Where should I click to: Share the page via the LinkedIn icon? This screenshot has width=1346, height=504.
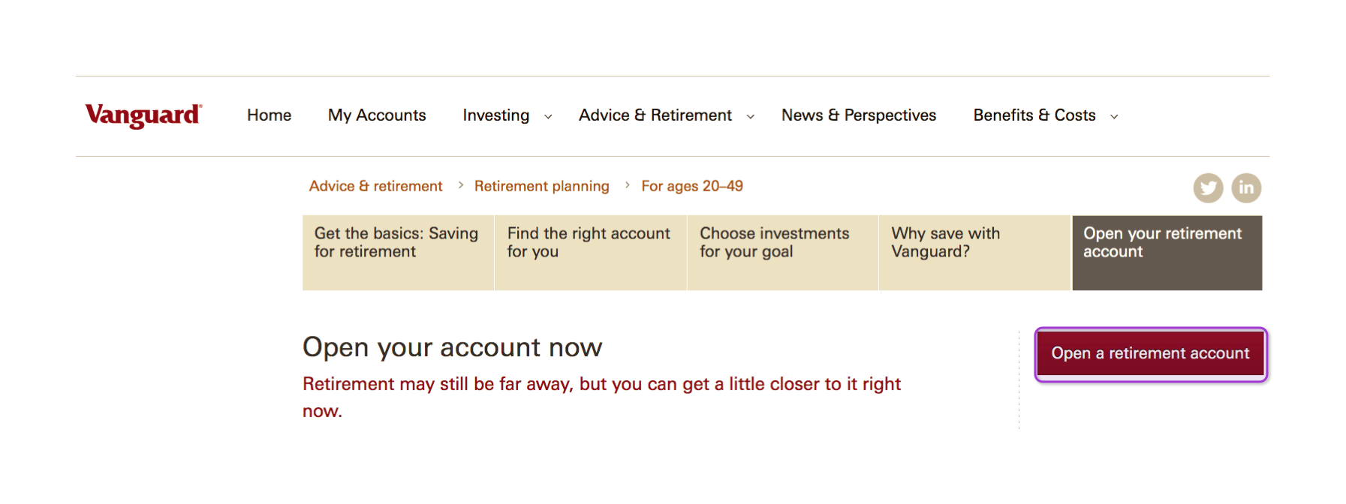(x=1246, y=187)
